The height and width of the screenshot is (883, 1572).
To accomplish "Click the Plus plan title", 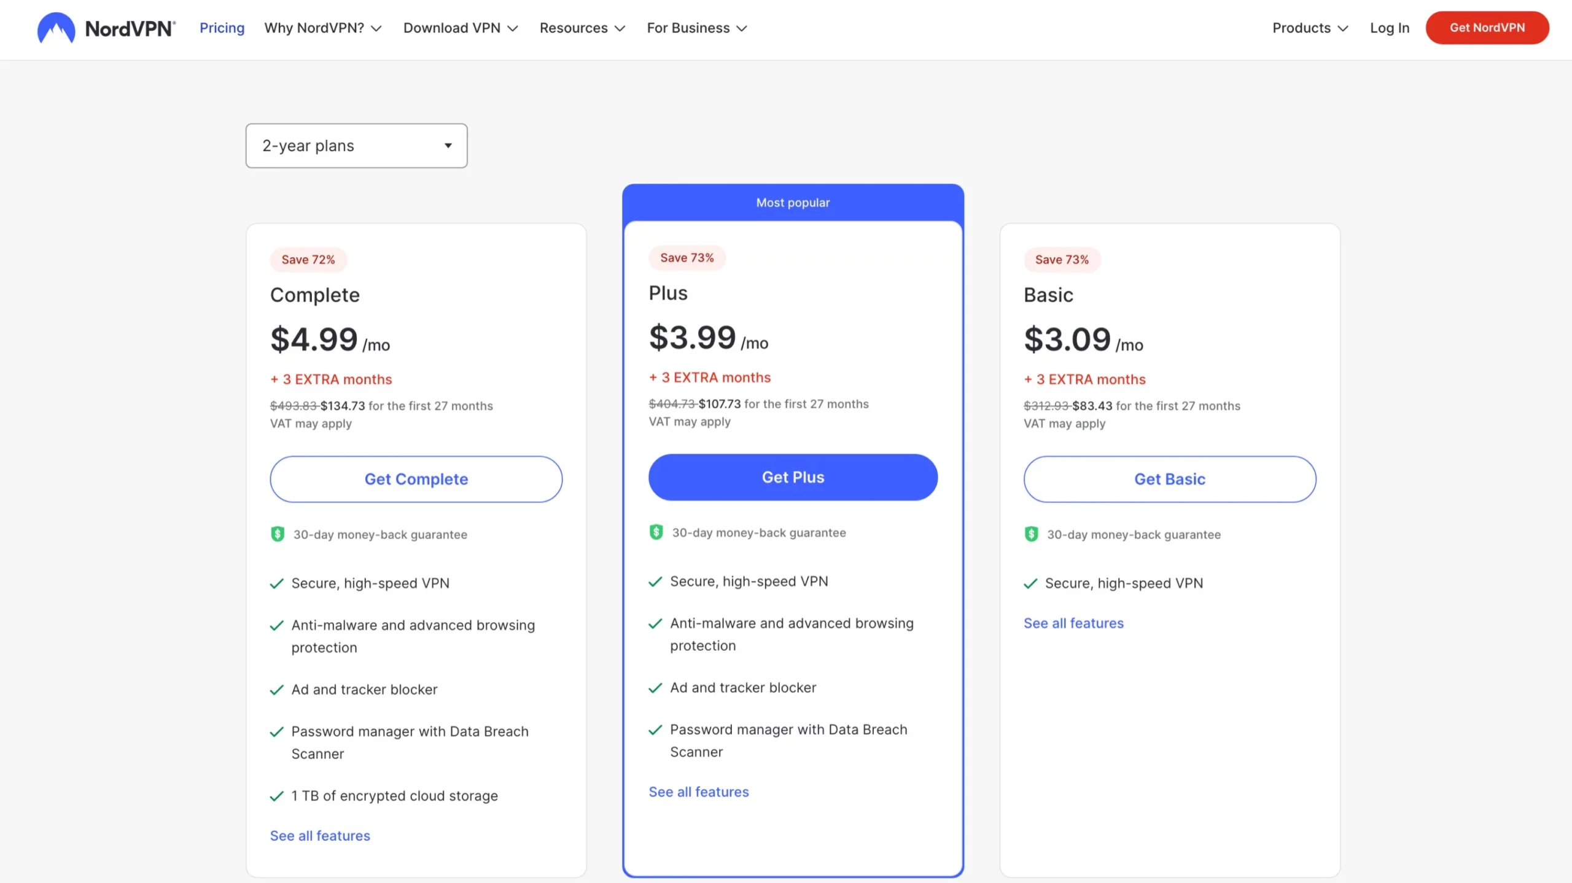I will [668, 293].
